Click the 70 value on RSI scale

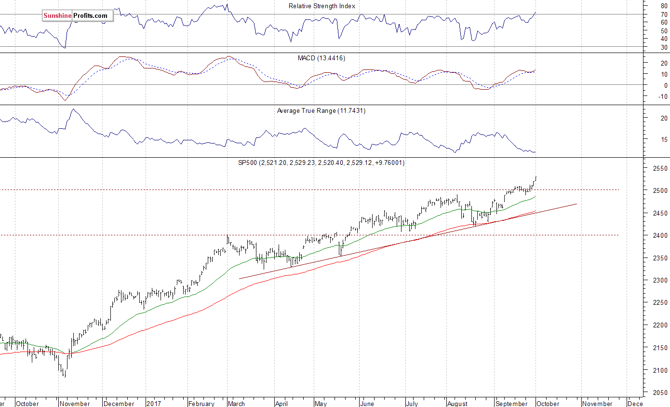pyautogui.click(x=664, y=14)
